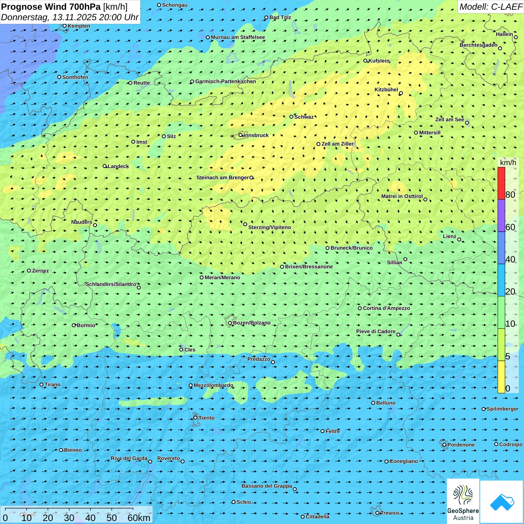Viewport: 524px width, 524px height.
Task: Click the Cortina d'Ampezzo label
Action: (x=386, y=308)
